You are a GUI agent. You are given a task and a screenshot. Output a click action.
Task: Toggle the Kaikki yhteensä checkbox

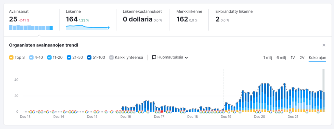pos(111,57)
